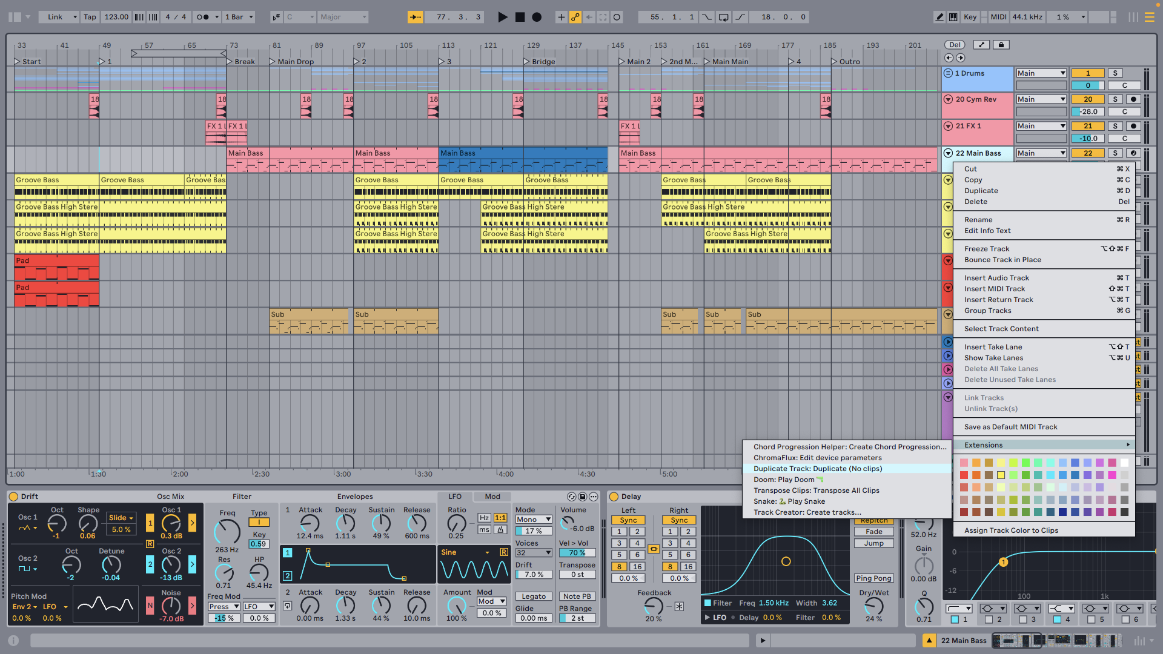Toggle Delay Filter on/off square
Image resolution: width=1163 pixels, height=654 pixels.
(707, 603)
